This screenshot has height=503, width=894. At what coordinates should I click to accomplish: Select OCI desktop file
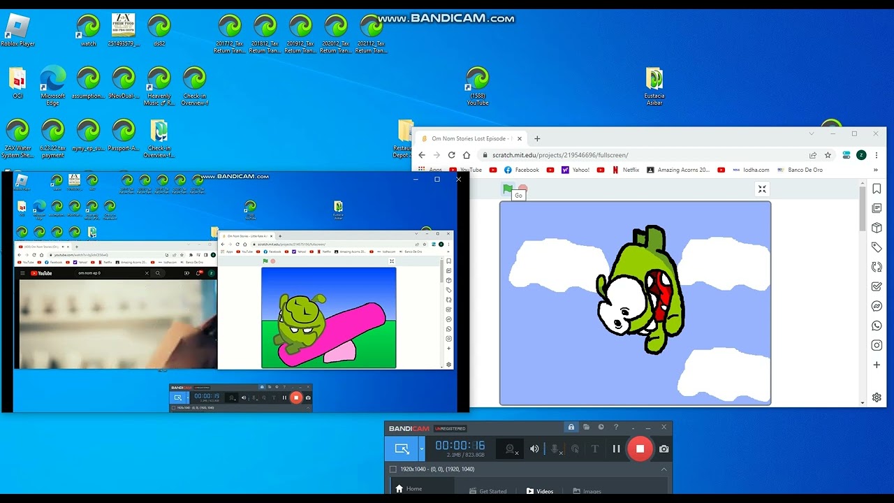pyautogui.click(x=17, y=82)
